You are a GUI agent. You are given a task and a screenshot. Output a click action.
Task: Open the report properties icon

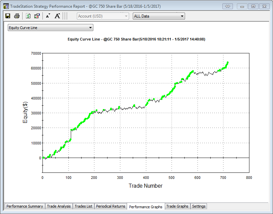tap(37, 16)
